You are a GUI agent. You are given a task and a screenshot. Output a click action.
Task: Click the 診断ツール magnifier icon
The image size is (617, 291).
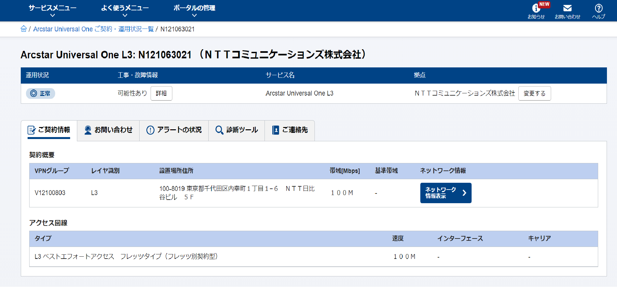coord(219,130)
